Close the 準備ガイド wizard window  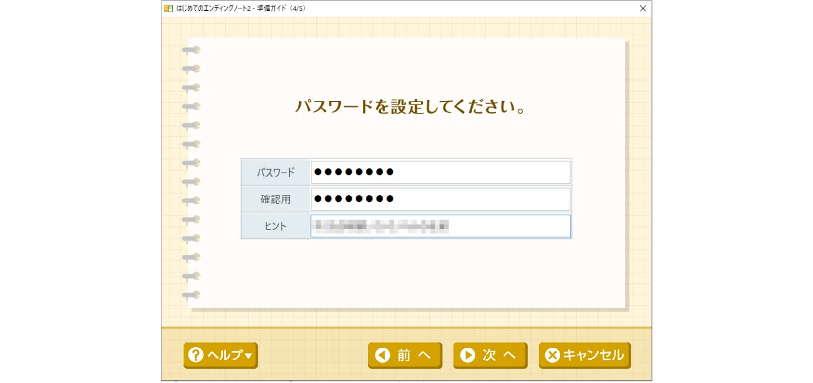pyautogui.click(x=643, y=8)
